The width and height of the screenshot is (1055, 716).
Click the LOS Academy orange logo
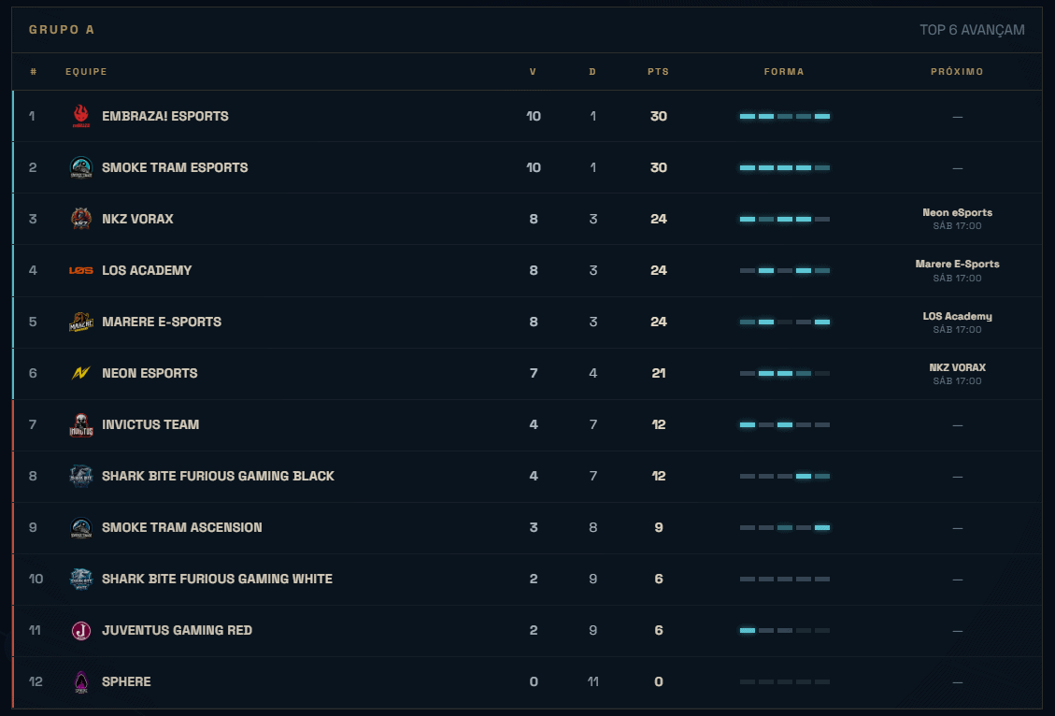pyautogui.click(x=80, y=270)
